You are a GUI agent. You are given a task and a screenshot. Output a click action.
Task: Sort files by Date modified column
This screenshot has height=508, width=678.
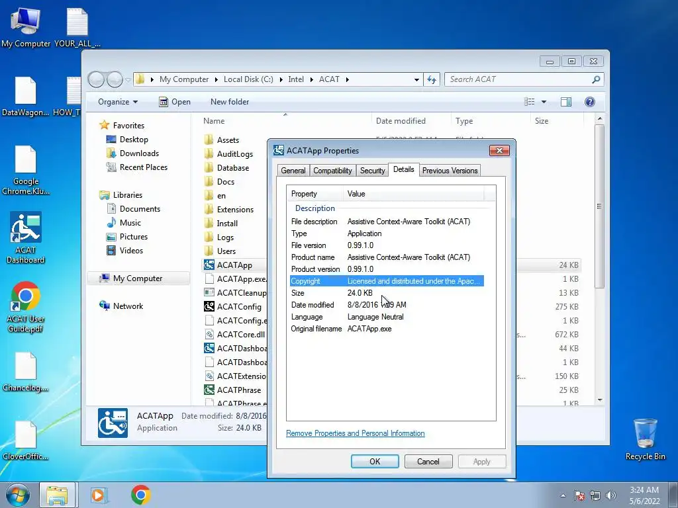tap(411, 121)
